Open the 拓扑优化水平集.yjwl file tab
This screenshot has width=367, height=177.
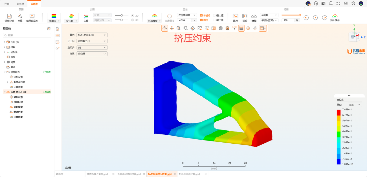click(x=190, y=174)
